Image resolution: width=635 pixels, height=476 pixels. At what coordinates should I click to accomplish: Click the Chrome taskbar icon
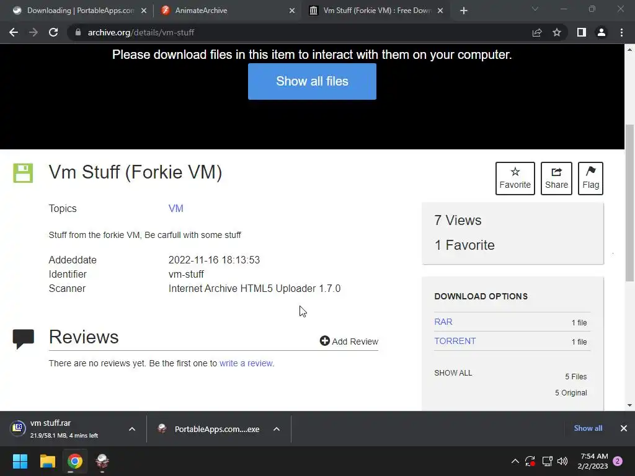75,461
